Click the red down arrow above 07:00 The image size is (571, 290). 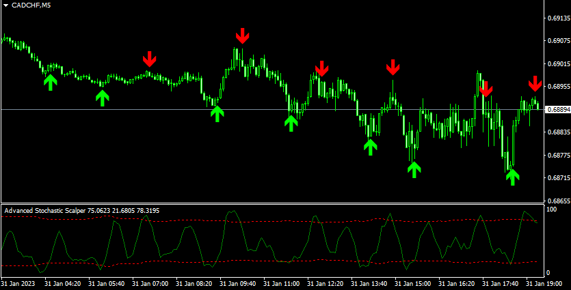click(150, 59)
